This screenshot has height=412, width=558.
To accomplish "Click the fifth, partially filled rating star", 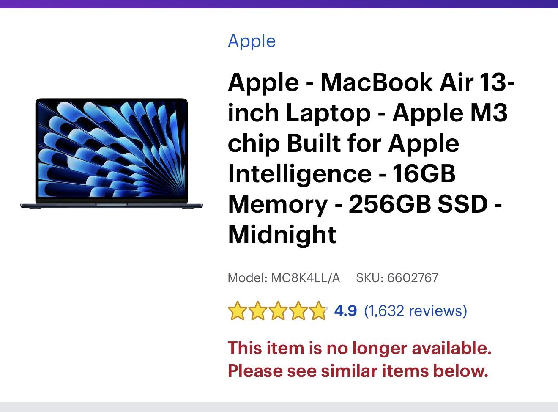I will [317, 311].
